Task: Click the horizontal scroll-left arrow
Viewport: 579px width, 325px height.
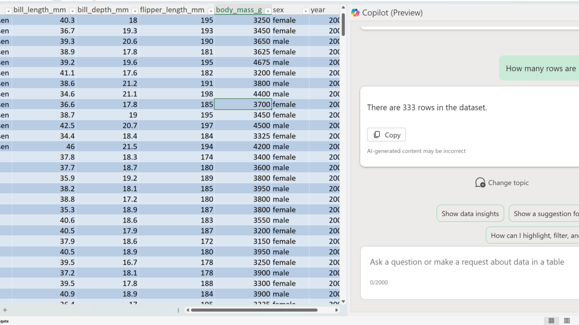Action: [x=188, y=310]
